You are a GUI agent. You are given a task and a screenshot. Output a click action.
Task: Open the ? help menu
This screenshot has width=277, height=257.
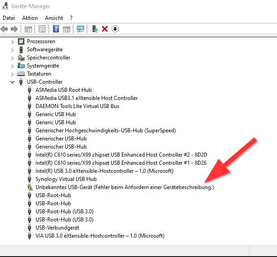click(x=71, y=18)
